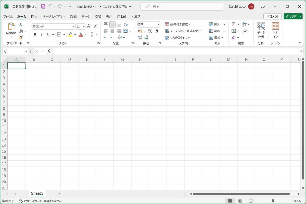Click Accounting currency format icon

point(140,31)
